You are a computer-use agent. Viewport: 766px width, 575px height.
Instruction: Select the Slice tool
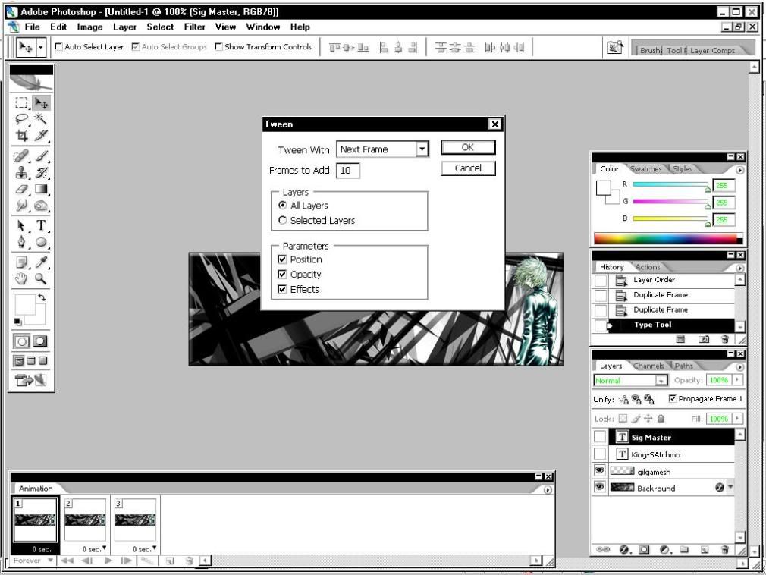click(x=41, y=135)
